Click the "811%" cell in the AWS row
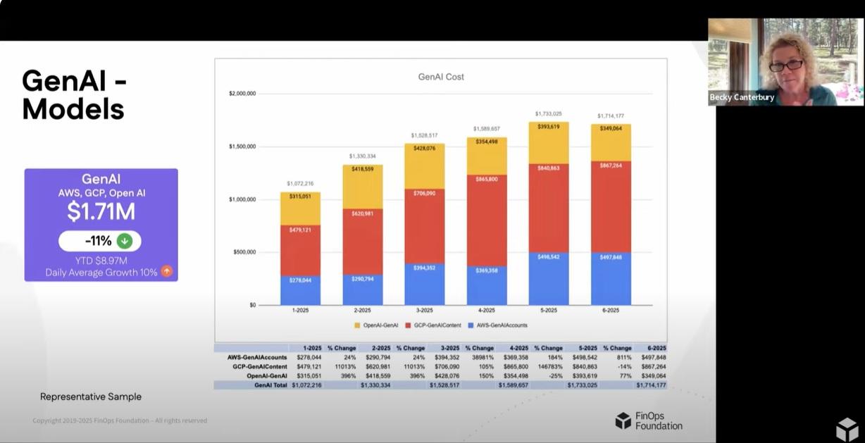Screen dimensions: 865x443 point(624,357)
